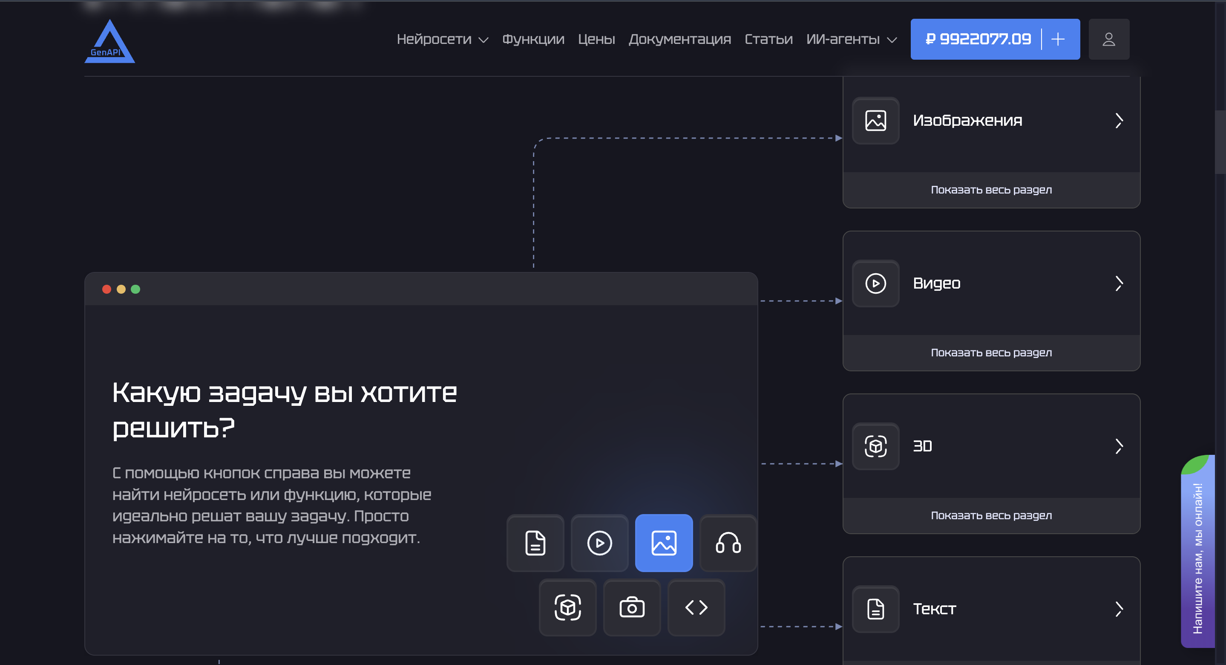Open the user profile icon
The height and width of the screenshot is (665, 1226).
(1108, 39)
